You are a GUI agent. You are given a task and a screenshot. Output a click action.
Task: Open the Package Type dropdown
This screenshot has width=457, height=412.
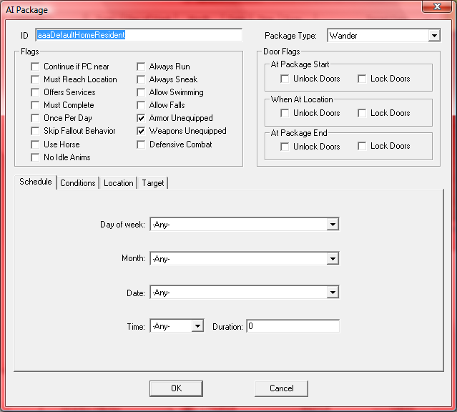[434, 35]
